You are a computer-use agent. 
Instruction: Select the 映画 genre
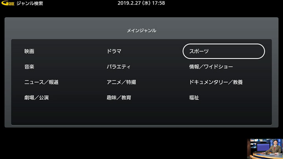(x=29, y=51)
